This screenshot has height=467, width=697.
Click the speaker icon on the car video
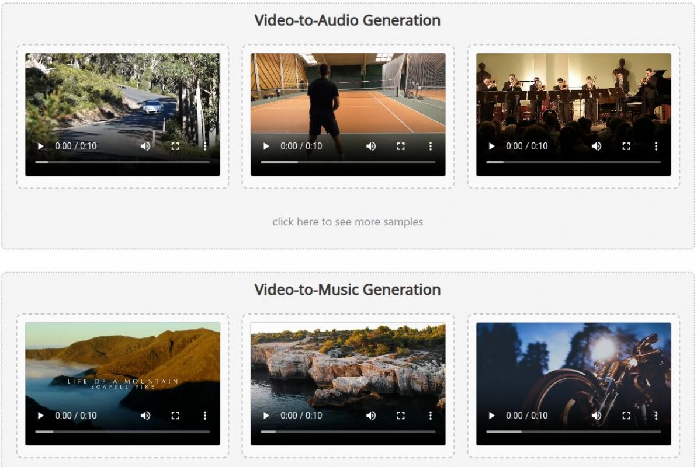pos(145,147)
